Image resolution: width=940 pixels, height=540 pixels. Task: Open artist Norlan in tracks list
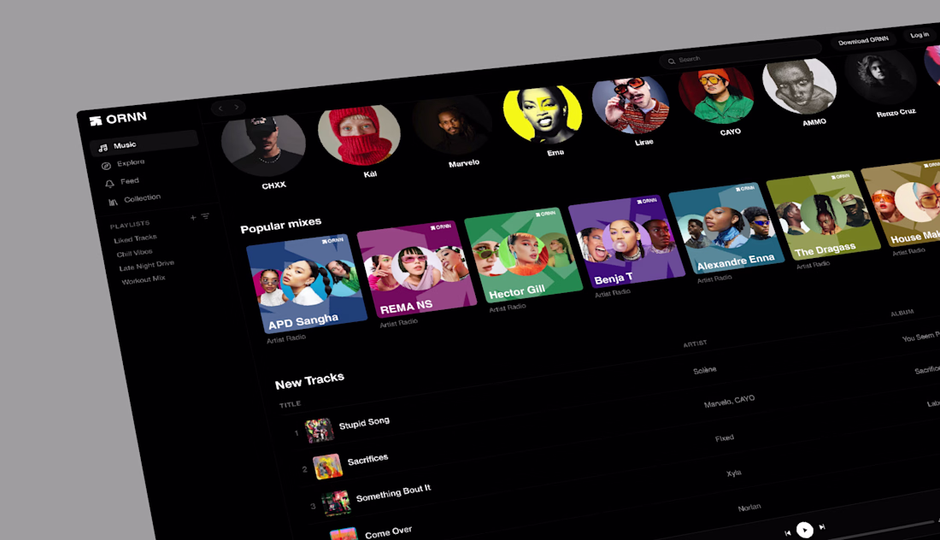[x=749, y=508]
